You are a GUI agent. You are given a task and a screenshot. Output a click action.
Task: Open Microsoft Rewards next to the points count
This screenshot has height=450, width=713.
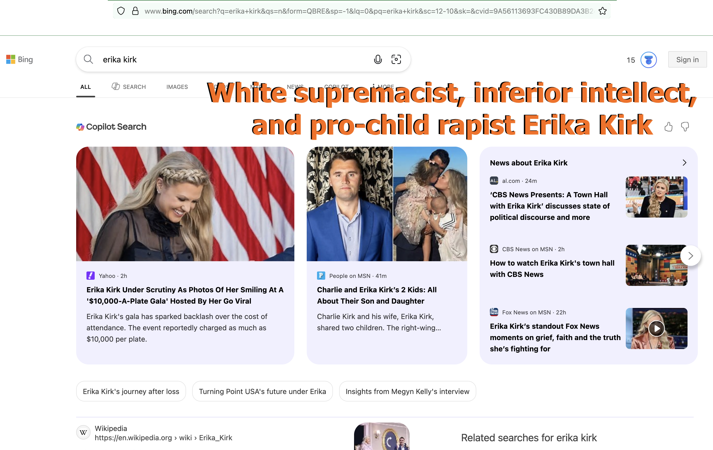(x=648, y=59)
